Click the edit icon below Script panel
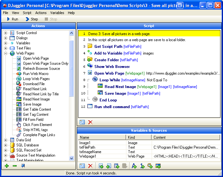The image size is (223, 177). pyautogui.click(x=82, y=122)
